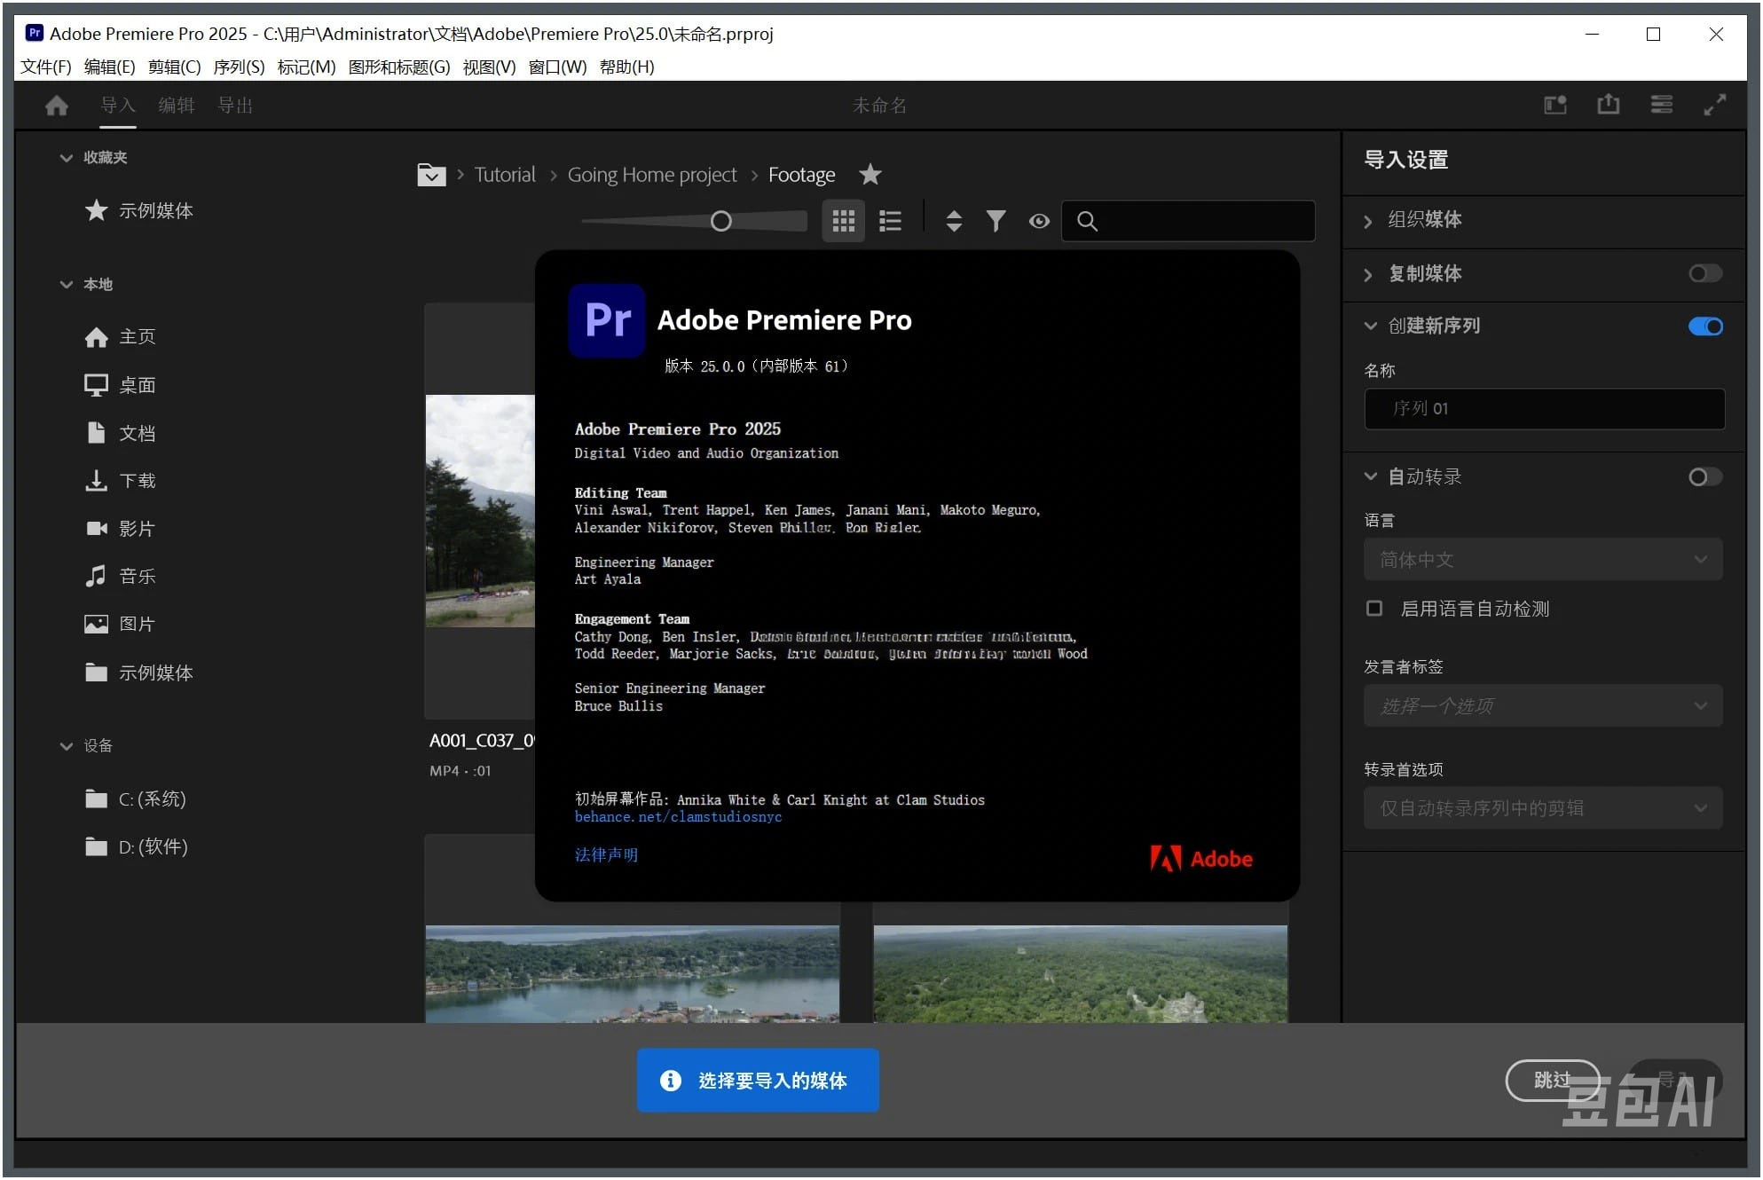Navigate to 下载 downloads folder

point(121,481)
